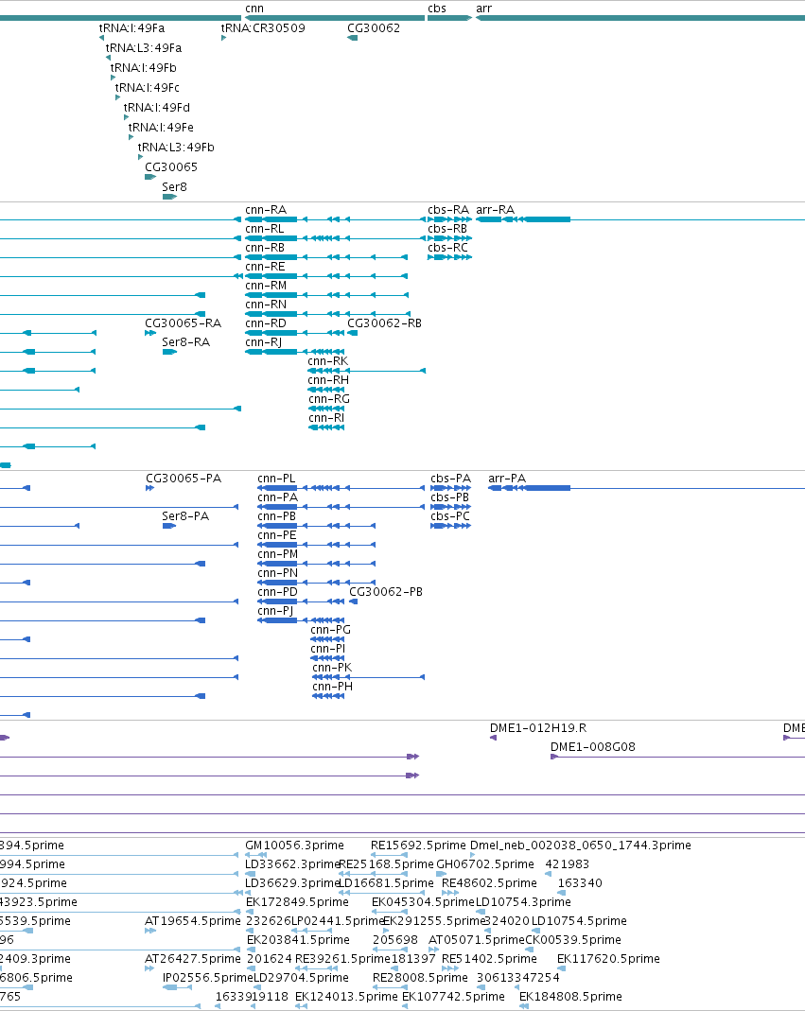Select the arr-PA protein
This screenshot has height=1011, width=805.
507,479
